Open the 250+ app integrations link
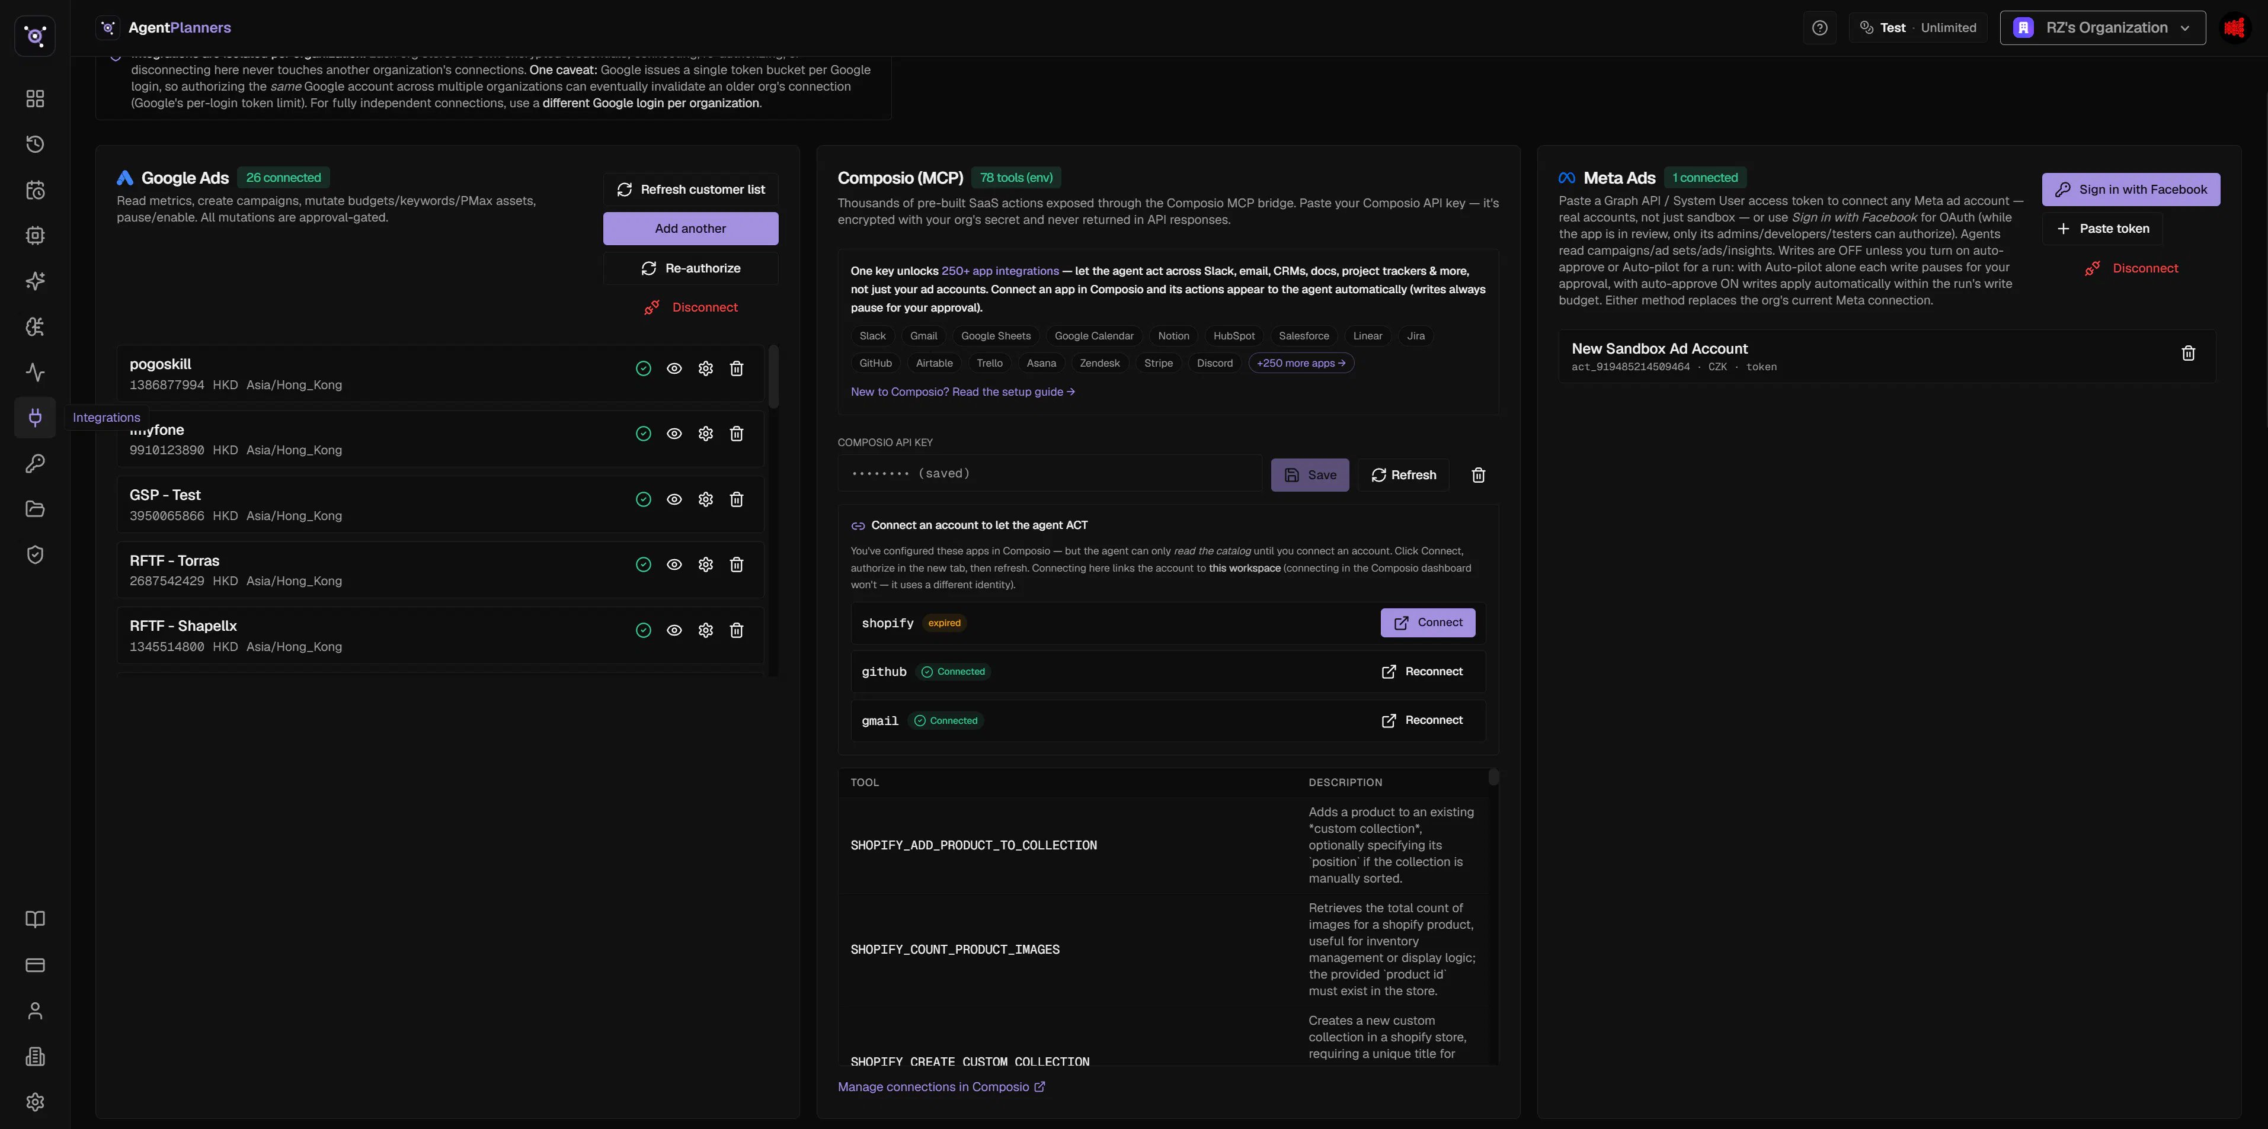This screenshot has height=1129, width=2268. coord(1000,271)
